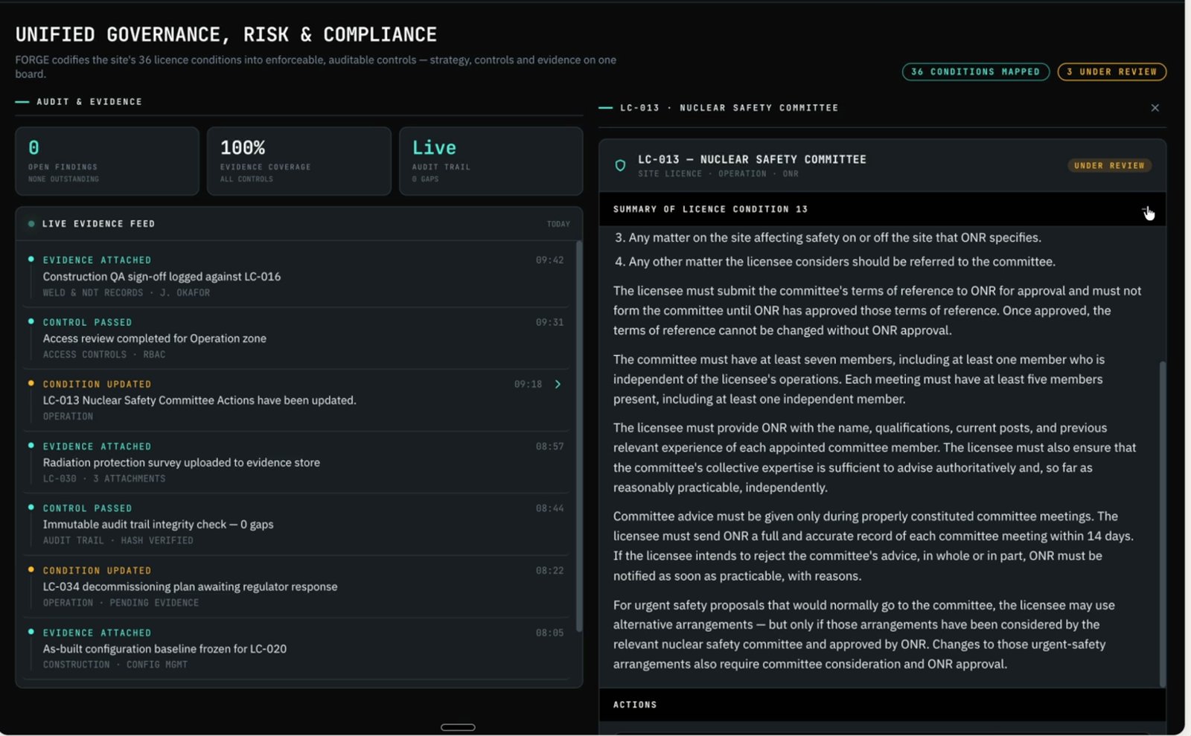Click the Under Review status pill on LC-013
Screen dimensions: 1191x736
pyautogui.click(x=1109, y=165)
